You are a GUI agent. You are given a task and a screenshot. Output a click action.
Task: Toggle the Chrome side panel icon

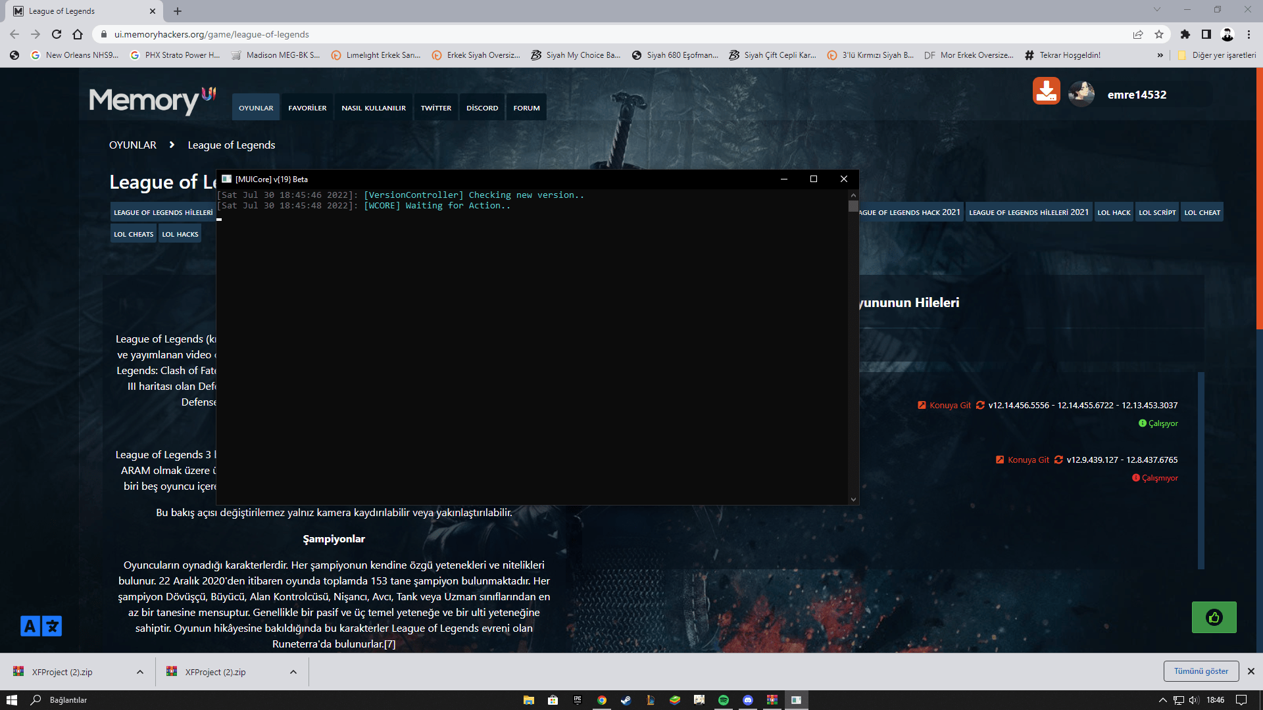tap(1206, 34)
